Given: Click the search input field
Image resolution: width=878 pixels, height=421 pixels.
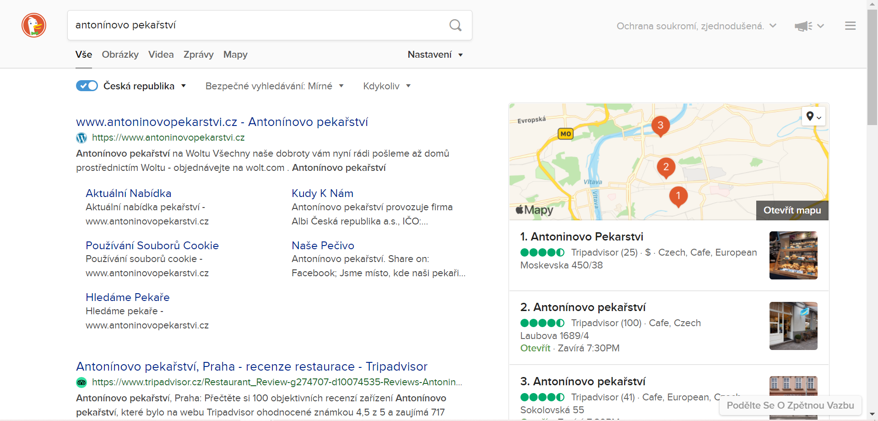Looking at the screenshot, I should 256,25.
